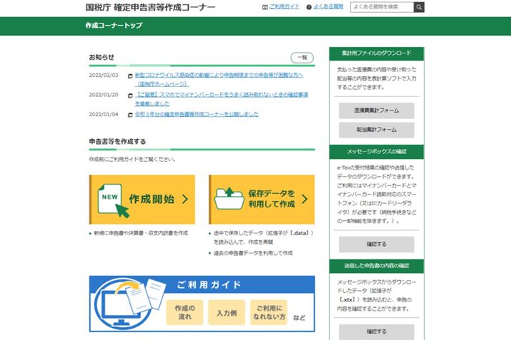Click the book icon beside ご利用ガイド

265,7
